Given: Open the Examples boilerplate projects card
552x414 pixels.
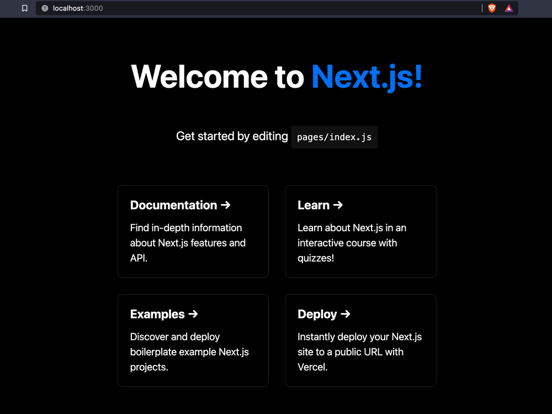Looking at the screenshot, I should pyautogui.click(x=193, y=340).
